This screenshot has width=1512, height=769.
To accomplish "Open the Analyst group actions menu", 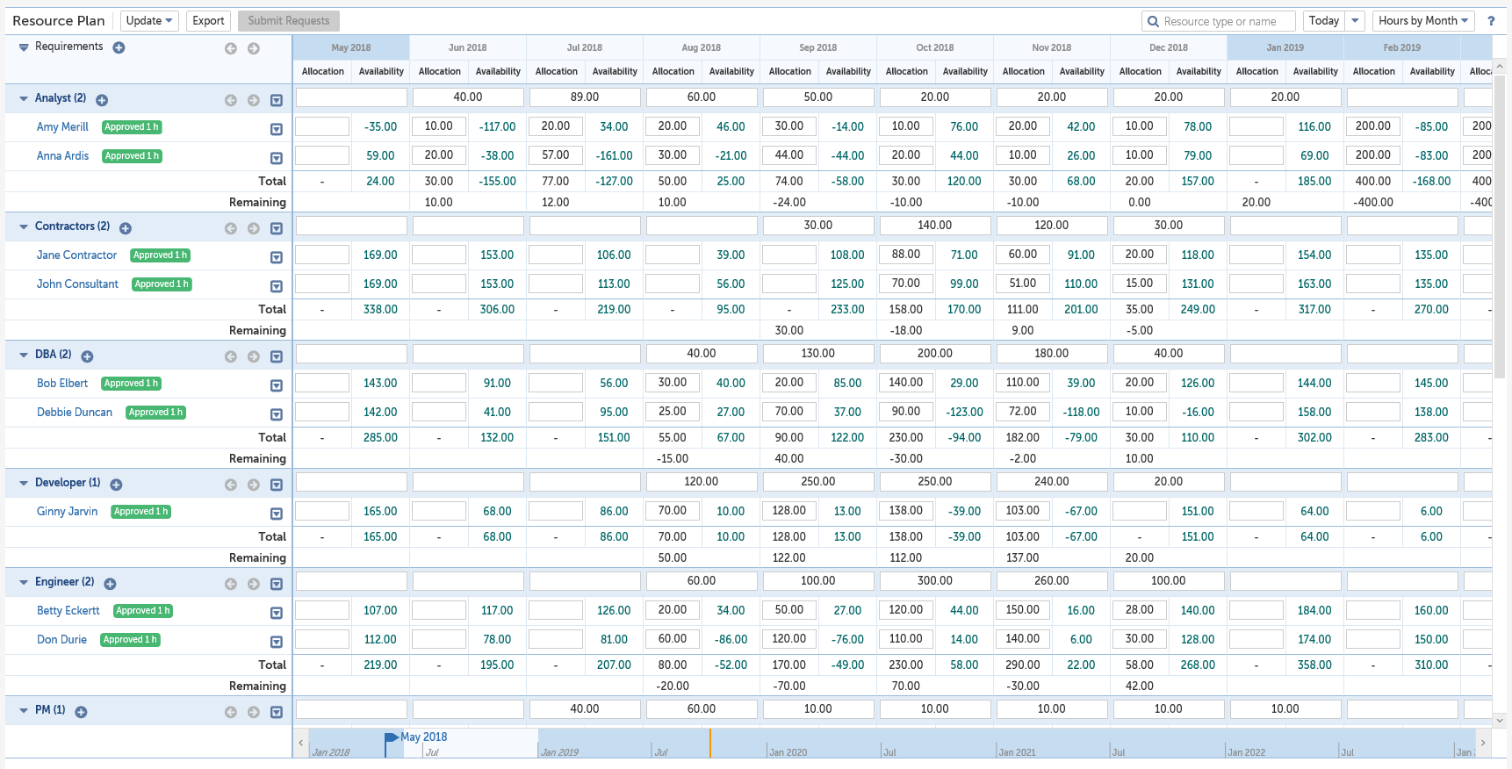I will coord(277,100).
